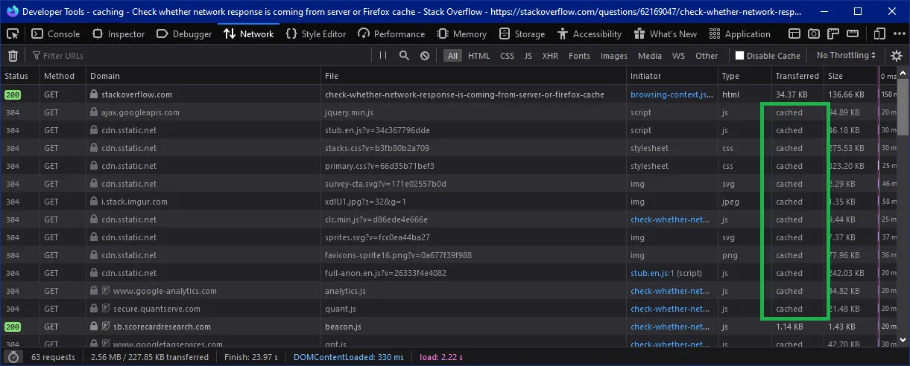Click the padlock icon next to stackoverflow.com
The height and width of the screenshot is (366, 910).
pyautogui.click(x=94, y=94)
